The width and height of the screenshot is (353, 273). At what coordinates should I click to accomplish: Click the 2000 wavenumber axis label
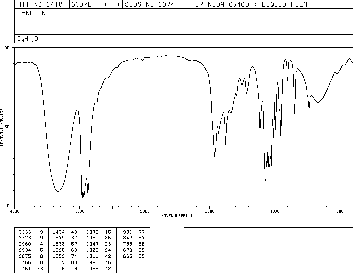tap(145, 211)
